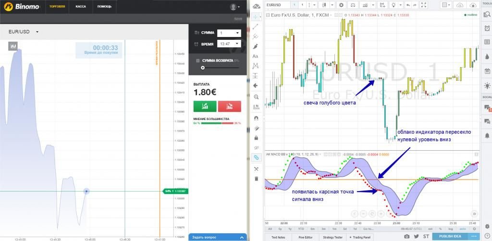Open the Trading Panel tab
The width and height of the screenshot is (492, 241).
(361, 237)
